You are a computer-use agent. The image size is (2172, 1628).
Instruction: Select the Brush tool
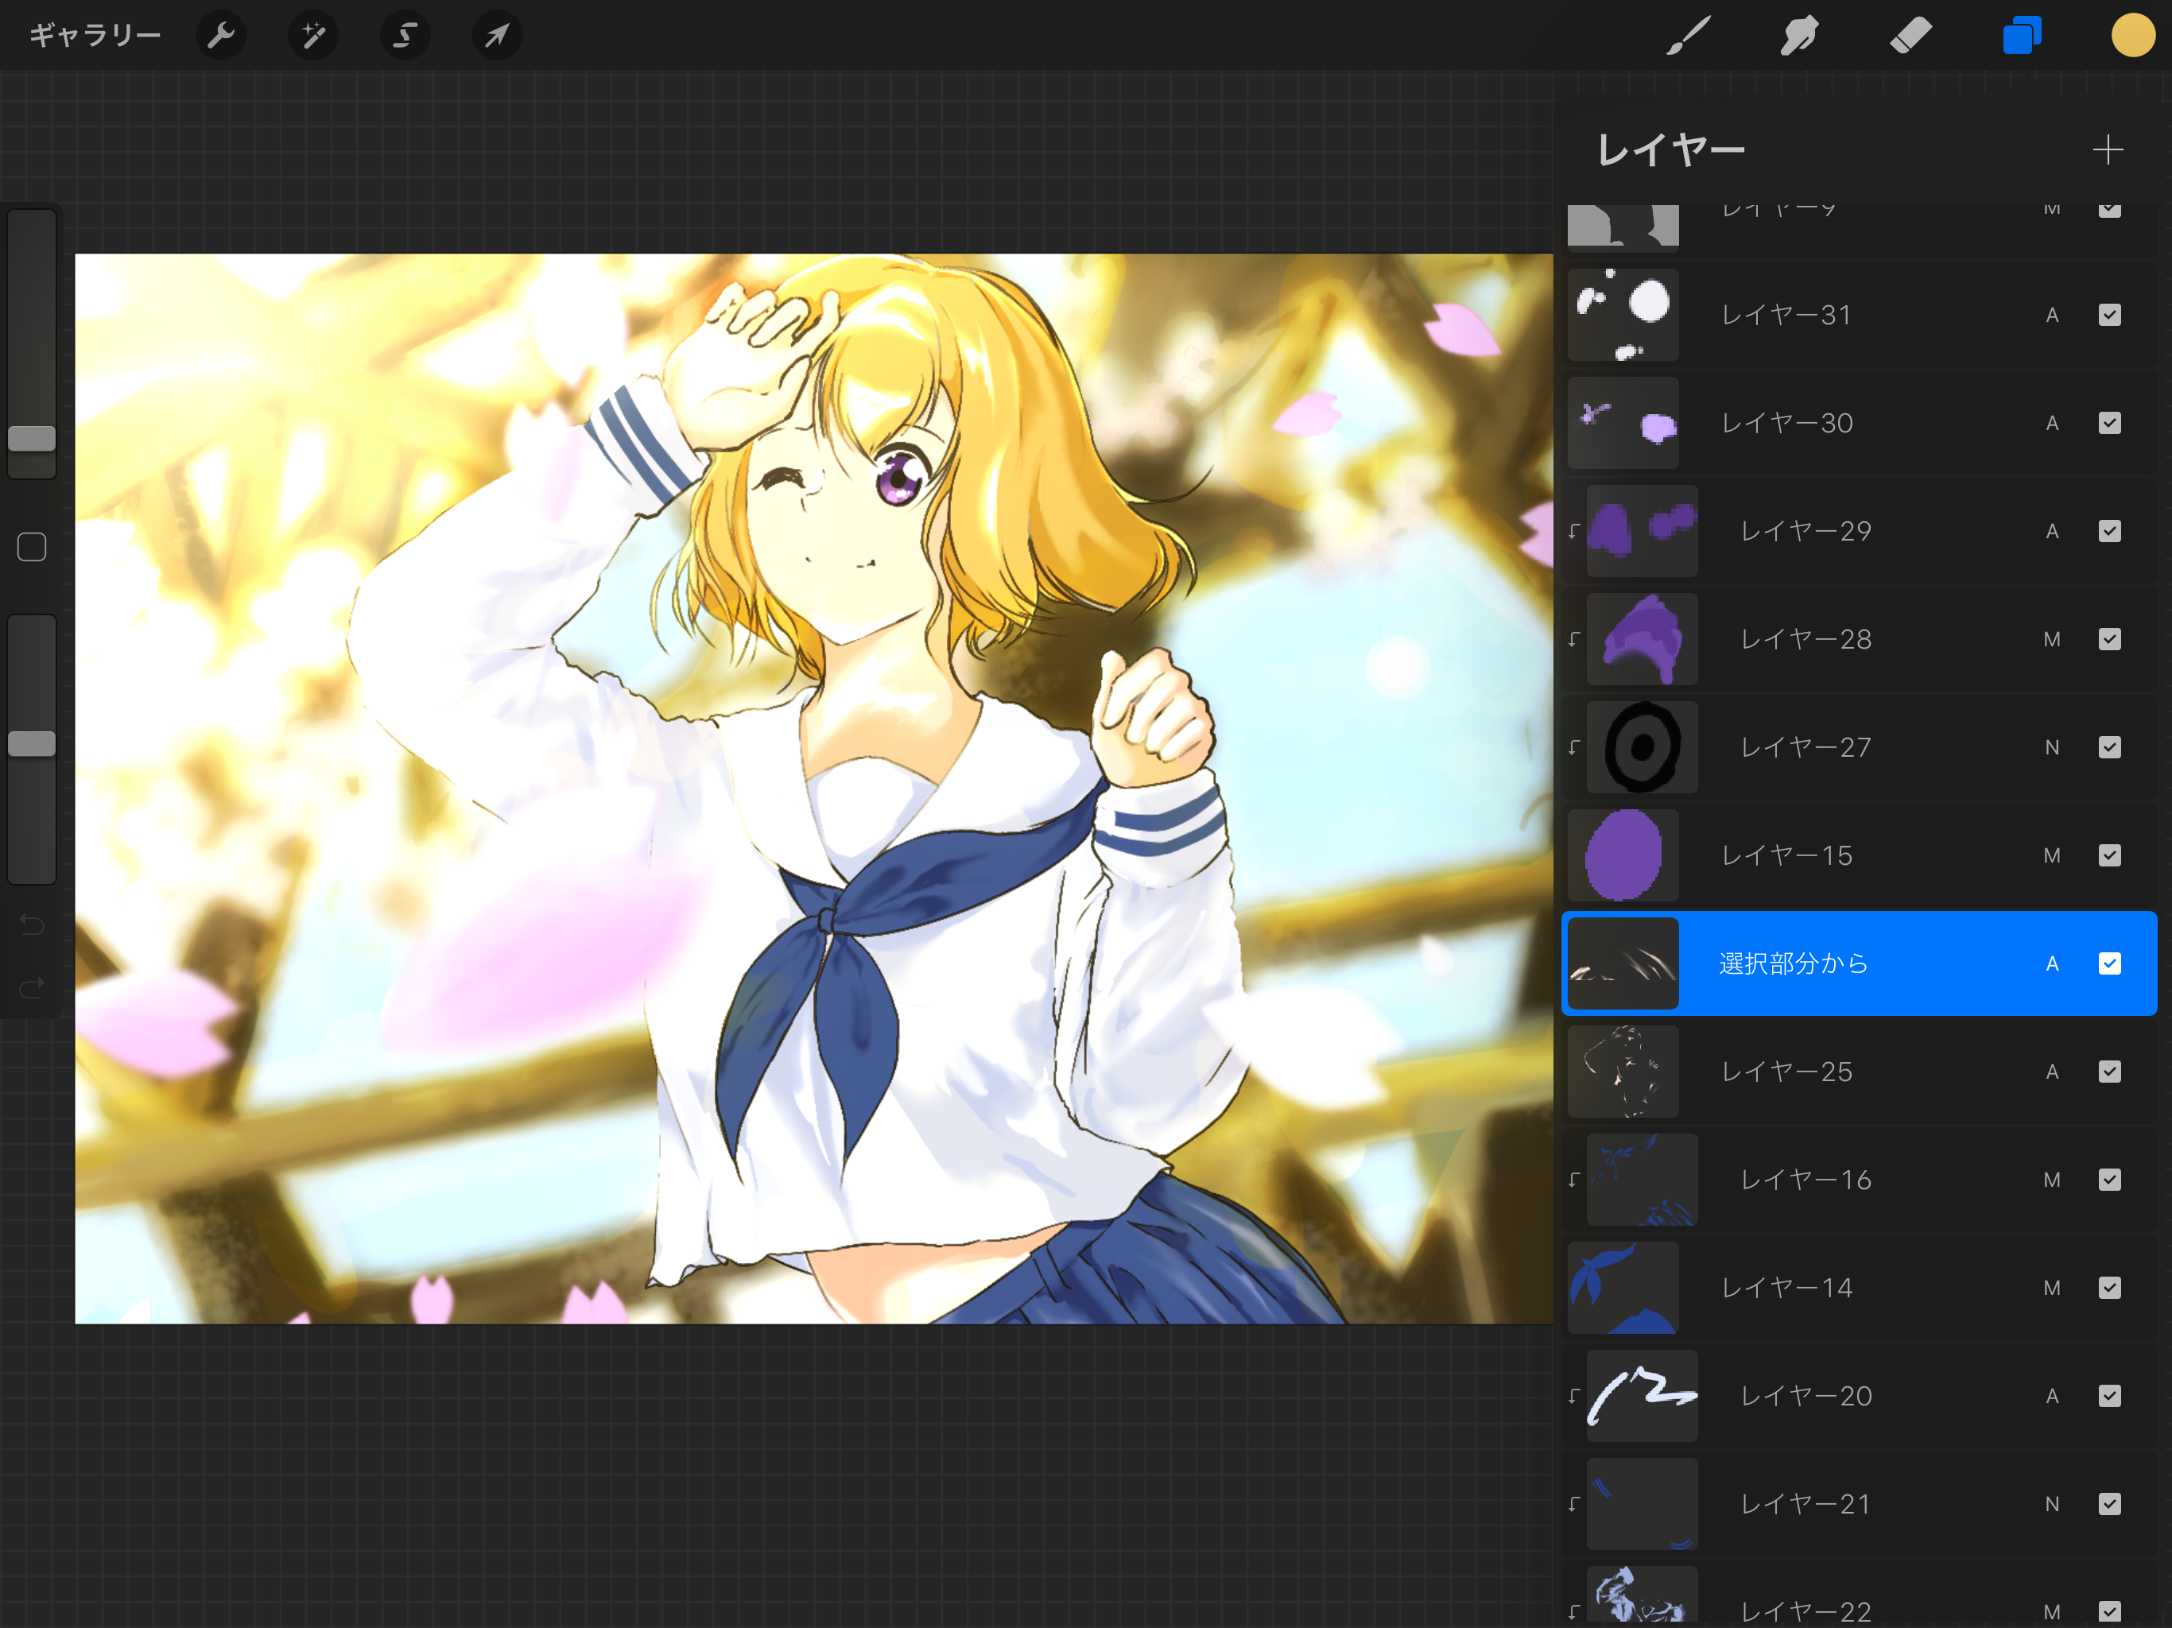[x=1688, y=37]
